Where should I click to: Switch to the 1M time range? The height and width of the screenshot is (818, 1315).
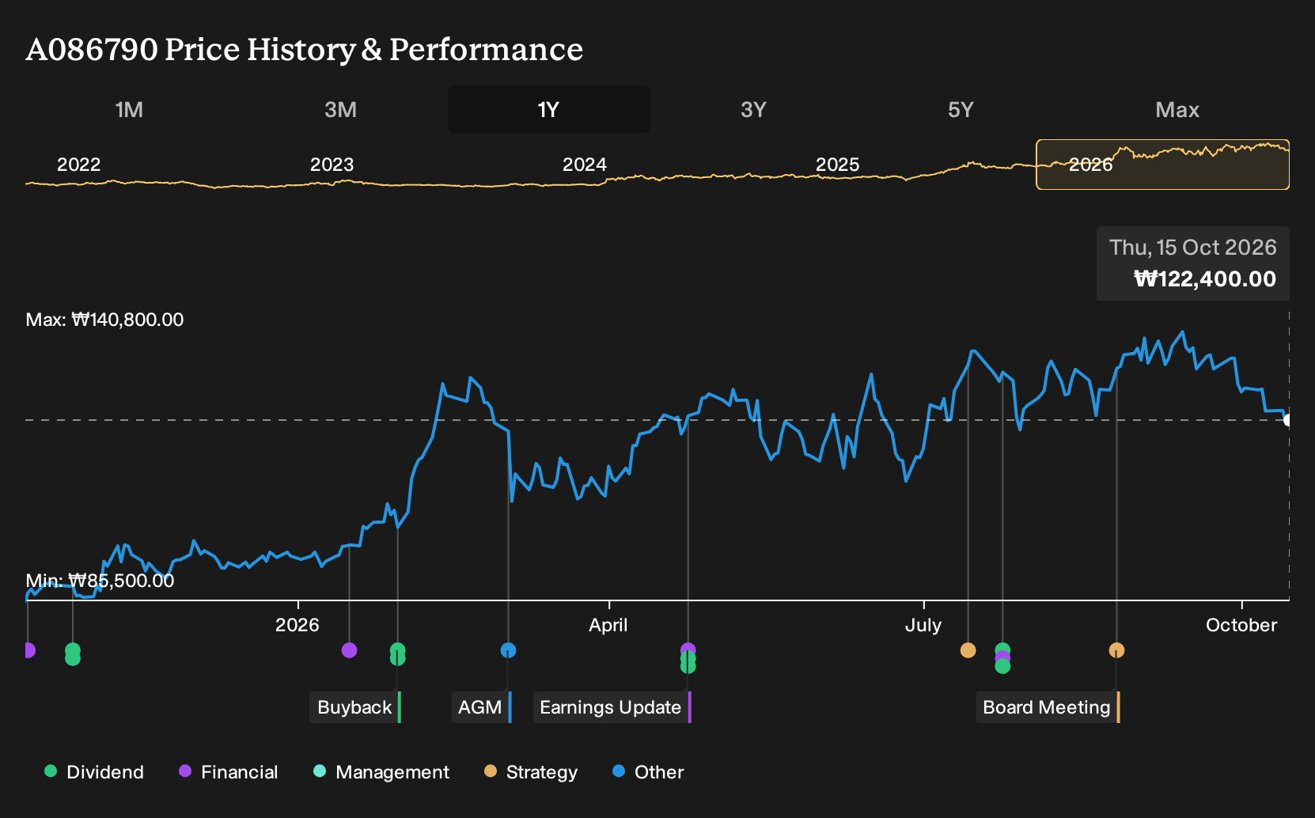[129, 109]
